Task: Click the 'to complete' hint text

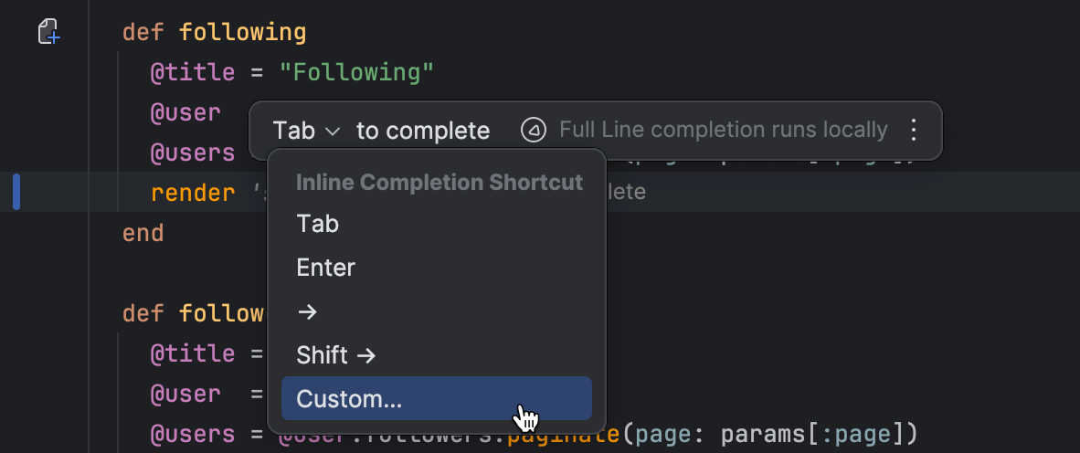Action: point(423,131)
